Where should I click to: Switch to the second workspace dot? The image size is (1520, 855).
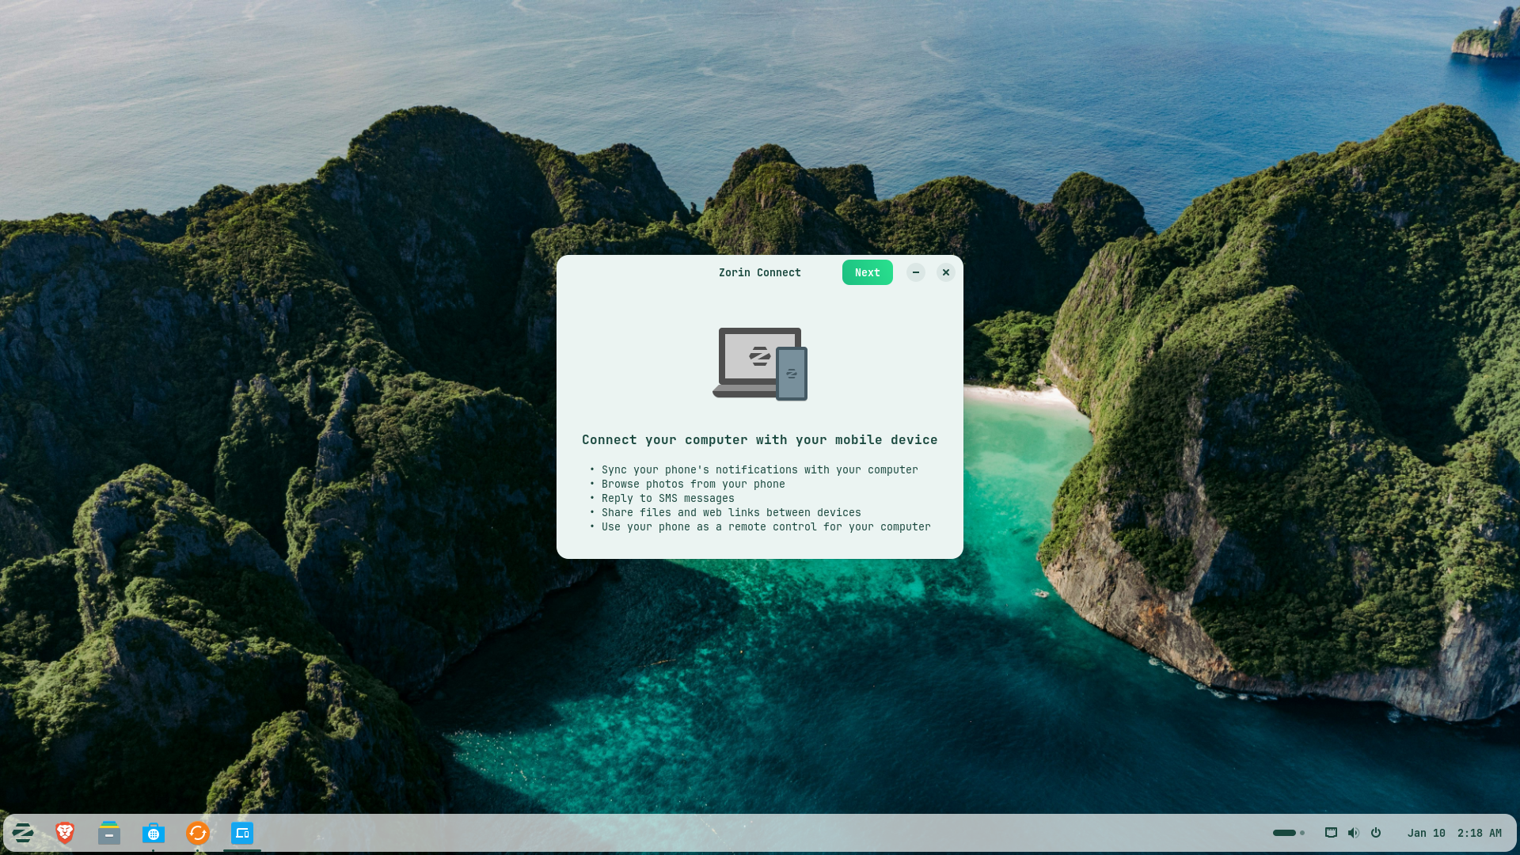coord(1302,833)
